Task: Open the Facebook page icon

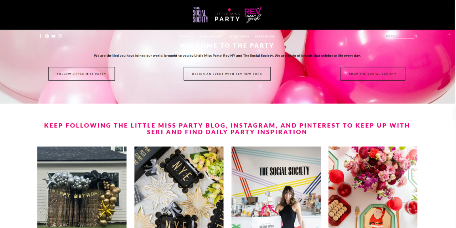Action: tap(40, 36)
